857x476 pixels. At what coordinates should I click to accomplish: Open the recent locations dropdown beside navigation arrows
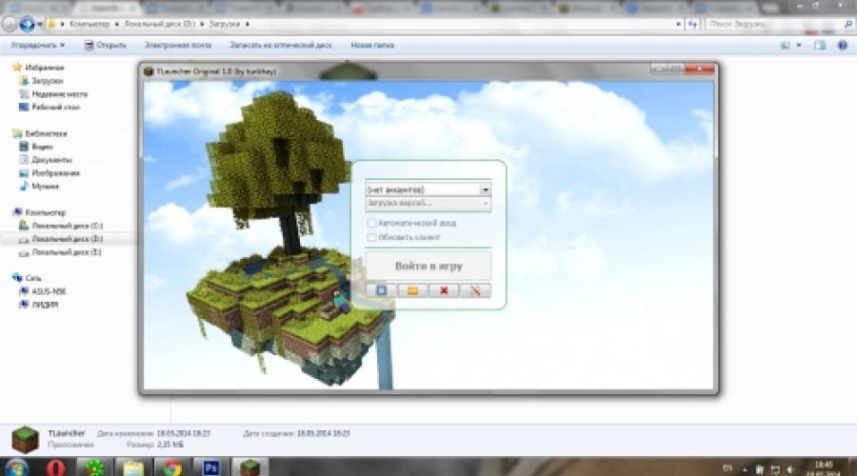40,25
